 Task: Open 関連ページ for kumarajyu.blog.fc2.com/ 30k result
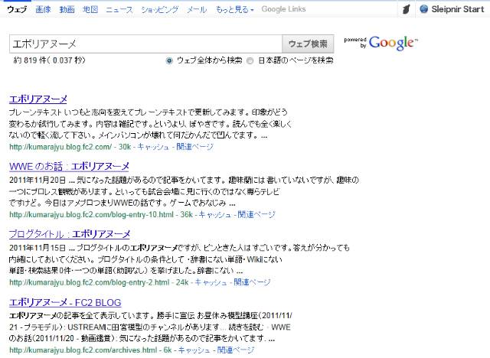194,147
